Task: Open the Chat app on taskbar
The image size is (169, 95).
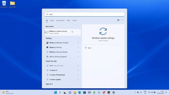Action: (70, 92)
